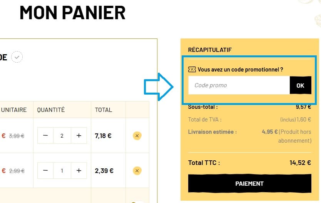Click the QUANTITÉ column header
The width and height of the screenshot is (321, 203).
[51, 110]
